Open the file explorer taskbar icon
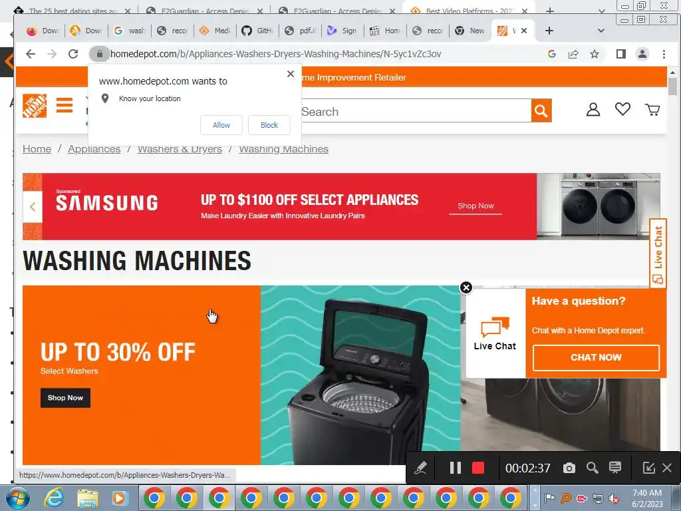This screenshot has width=681, height=511. pos(87,498)
